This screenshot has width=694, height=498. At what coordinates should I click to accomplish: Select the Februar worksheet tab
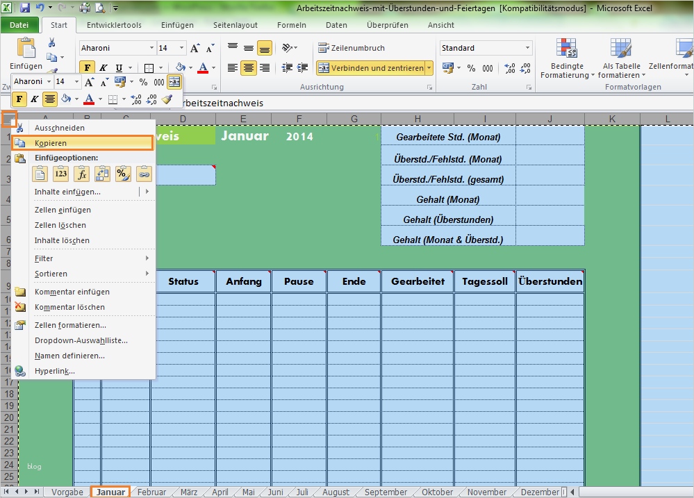[151, 491]
